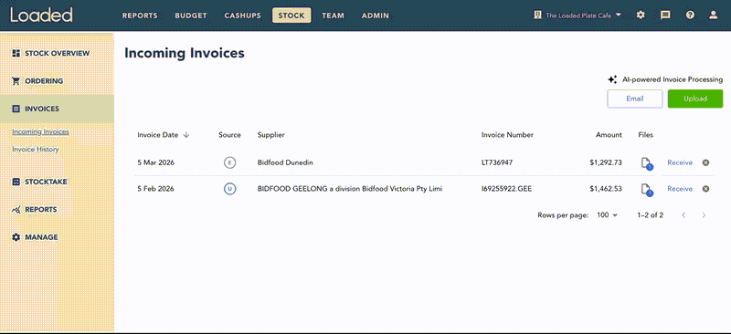Click the Manage gear icon
This screenshot has height=334, width=731.
[16, 237]
